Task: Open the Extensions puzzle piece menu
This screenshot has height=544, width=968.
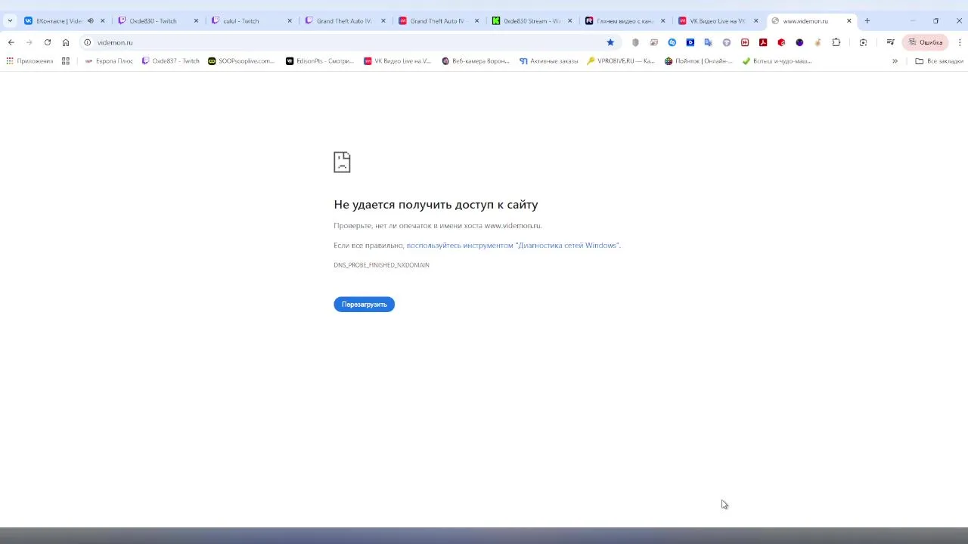Action: (836, 42)
